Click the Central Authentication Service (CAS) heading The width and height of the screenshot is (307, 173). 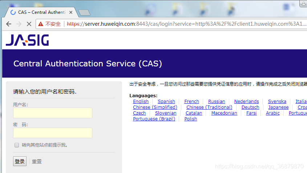coord(88,64)
